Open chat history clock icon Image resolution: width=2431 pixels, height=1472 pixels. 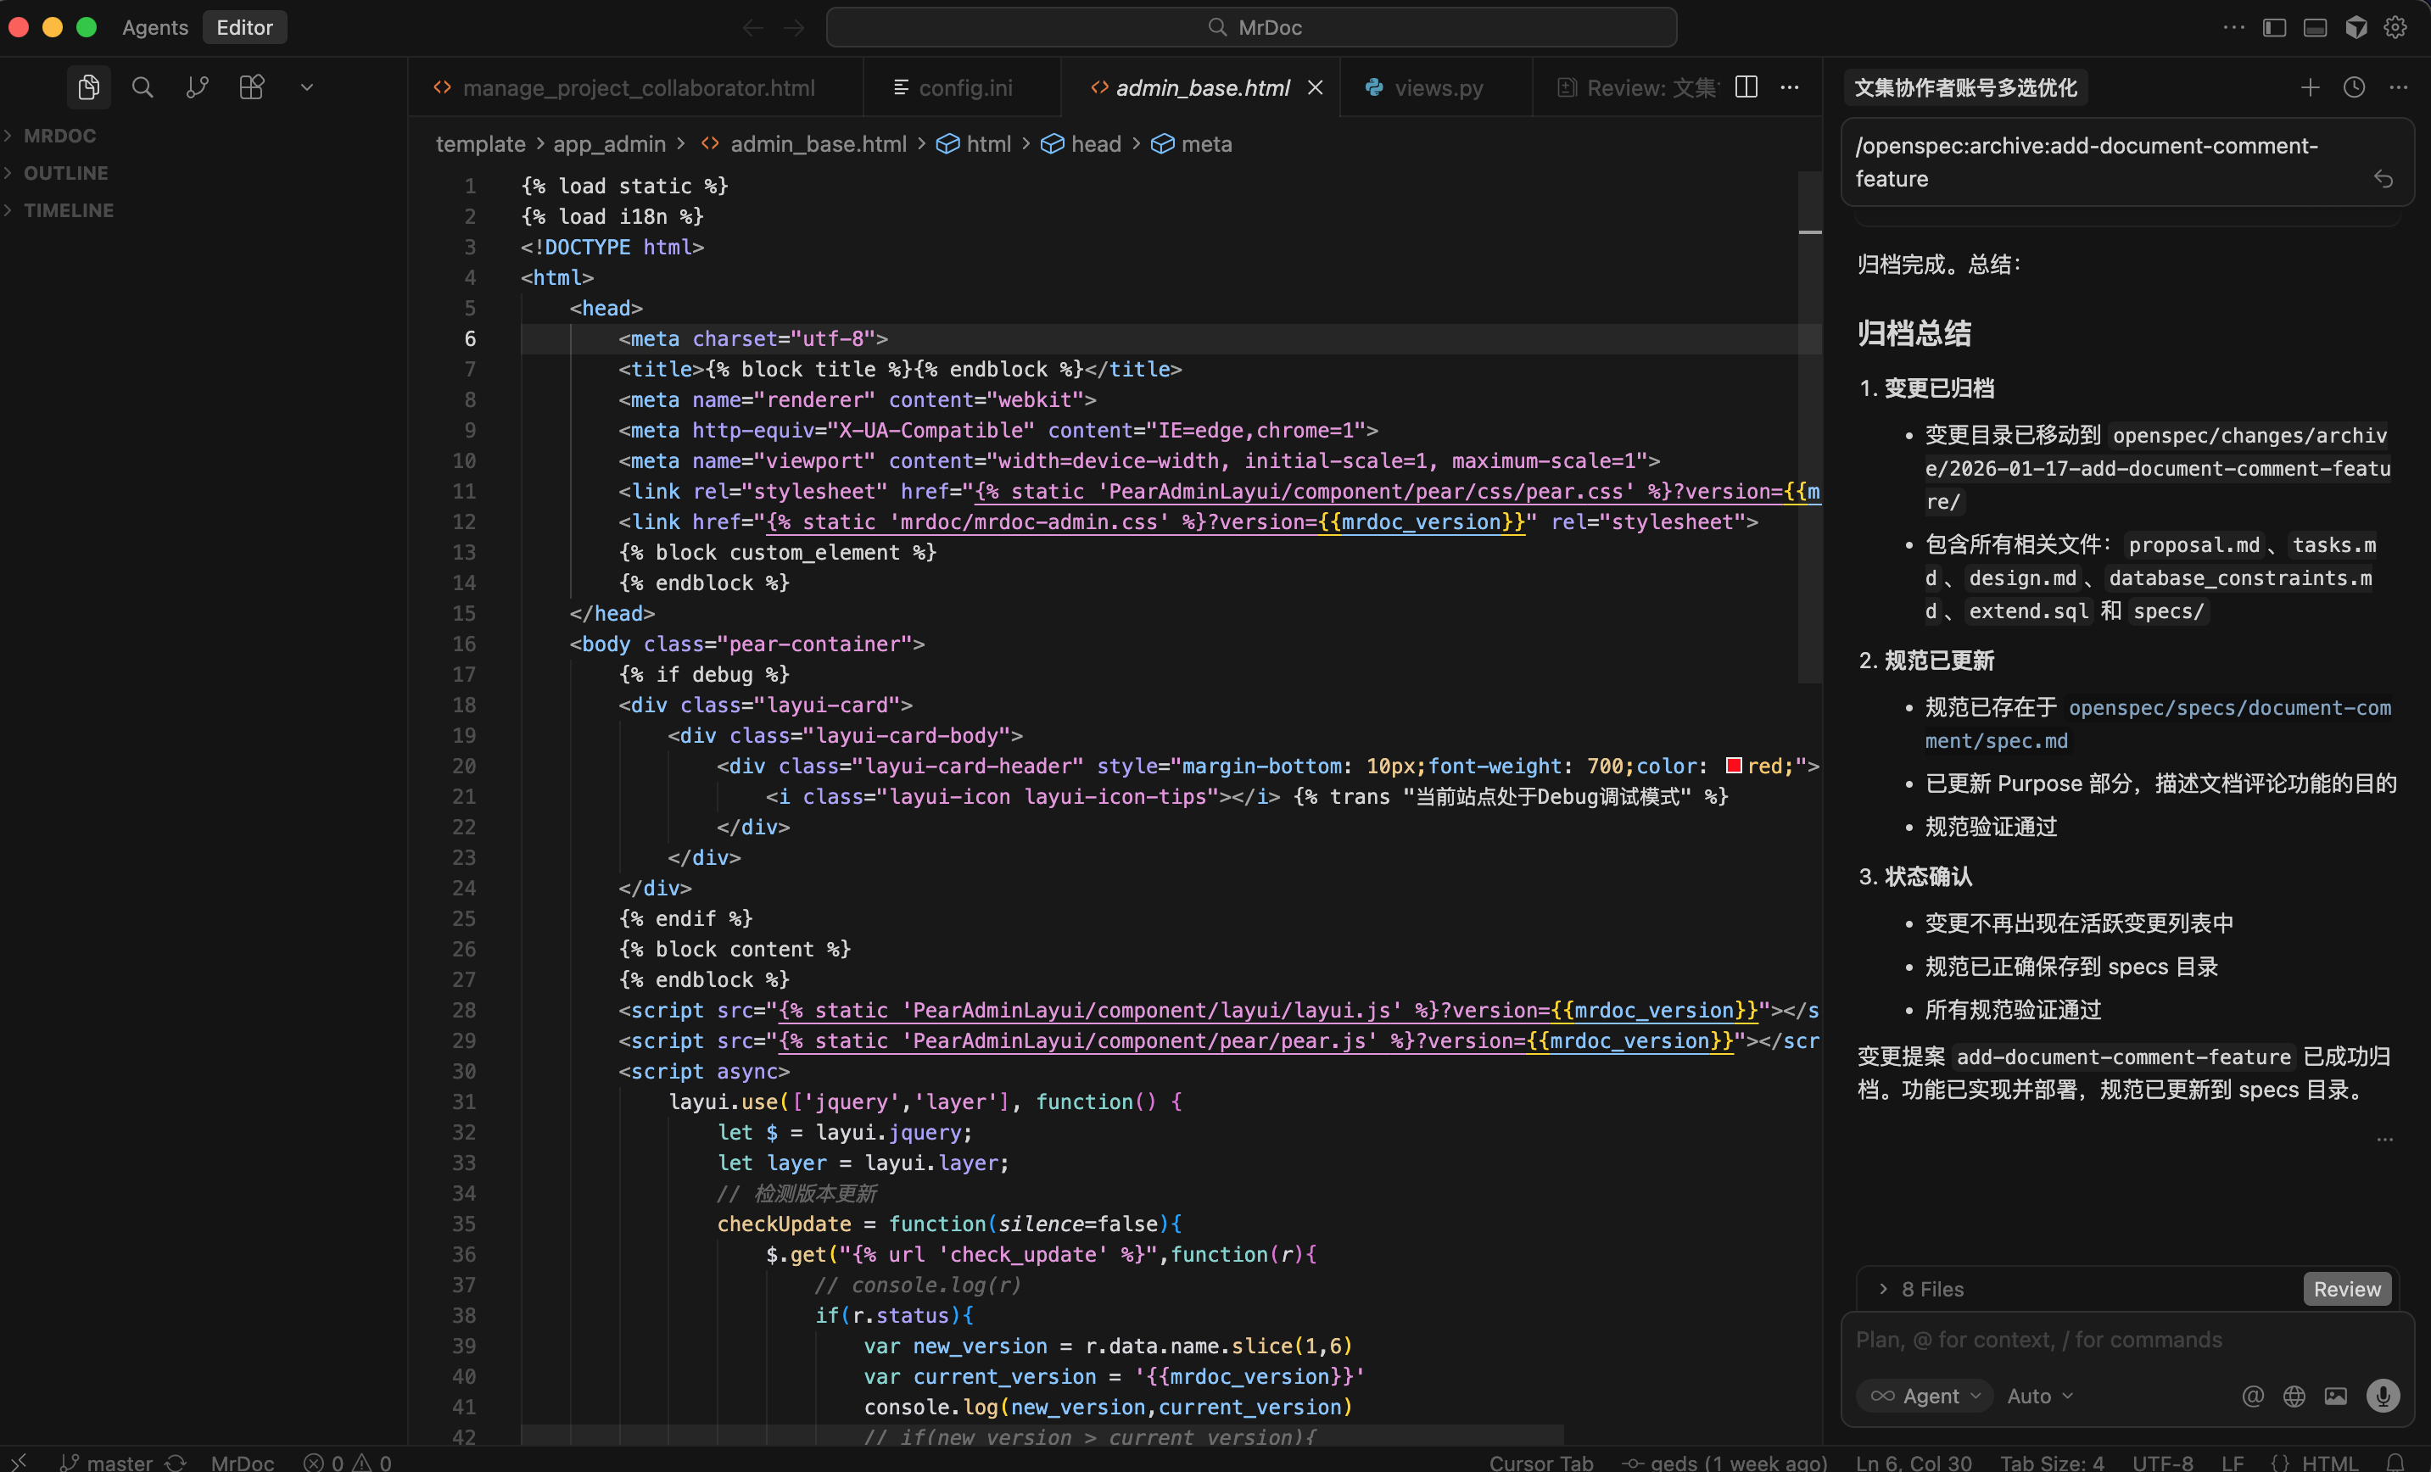(x=2354, y=88)
